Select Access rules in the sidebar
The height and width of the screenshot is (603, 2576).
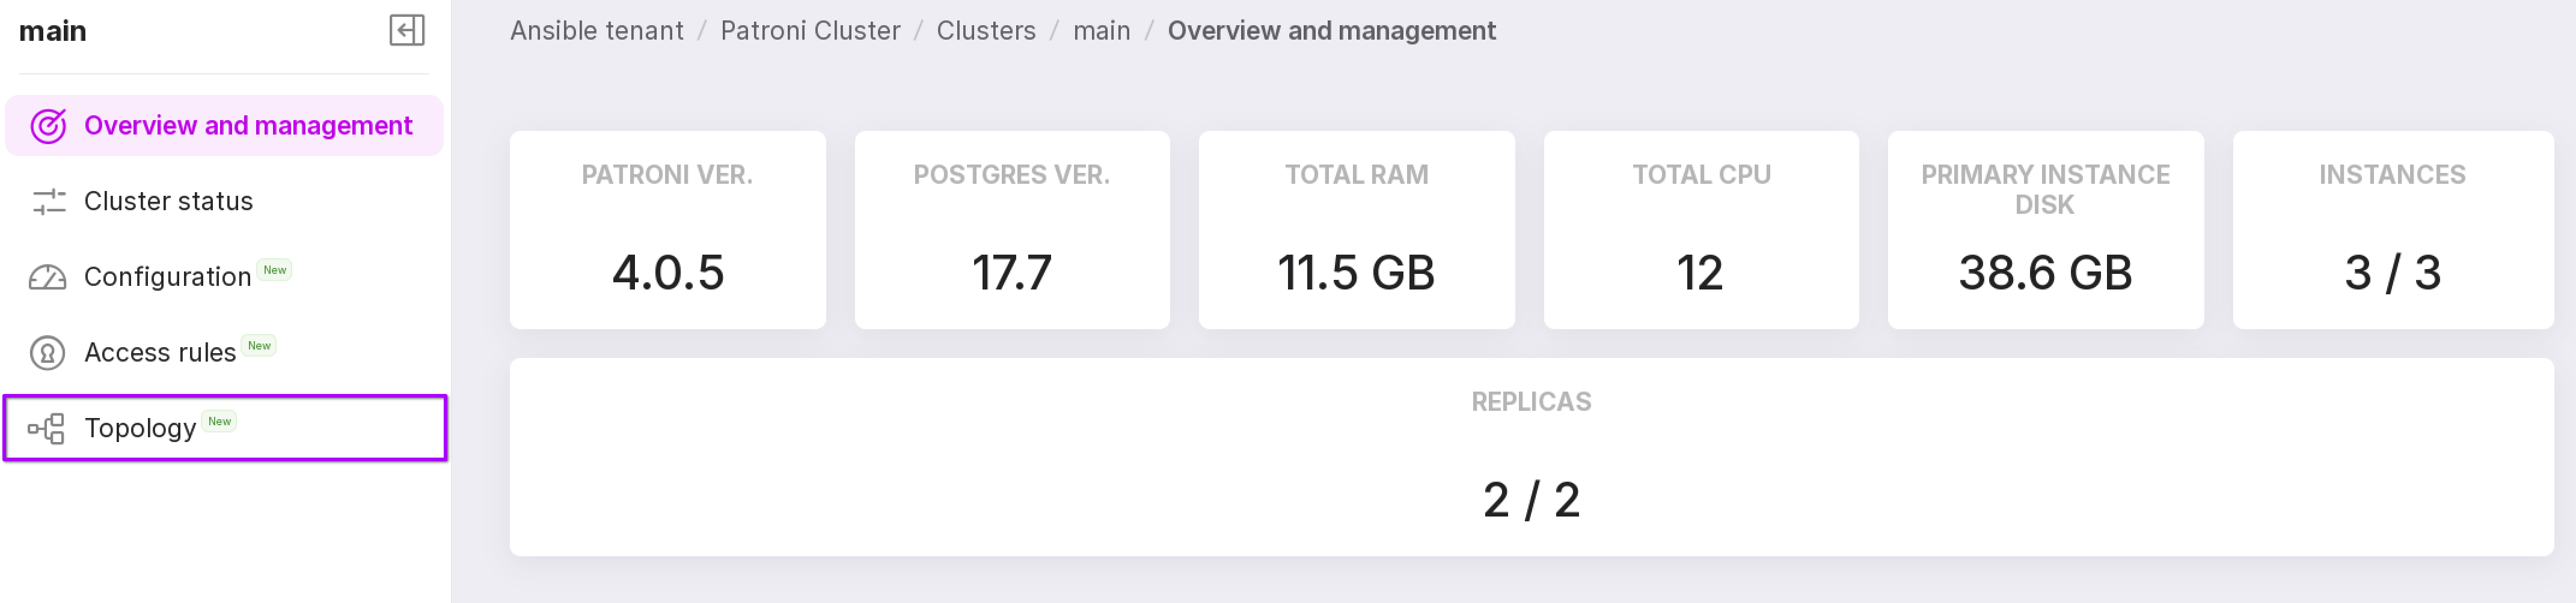pos(160,353)
